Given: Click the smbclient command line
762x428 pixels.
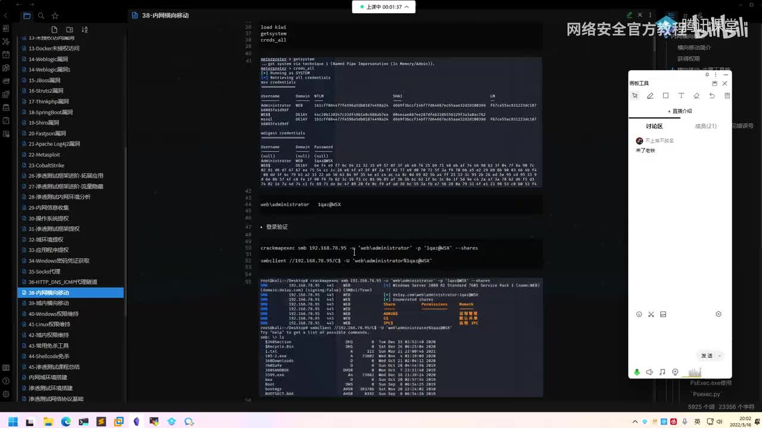Looking at the screenshot, I should 346,260.
